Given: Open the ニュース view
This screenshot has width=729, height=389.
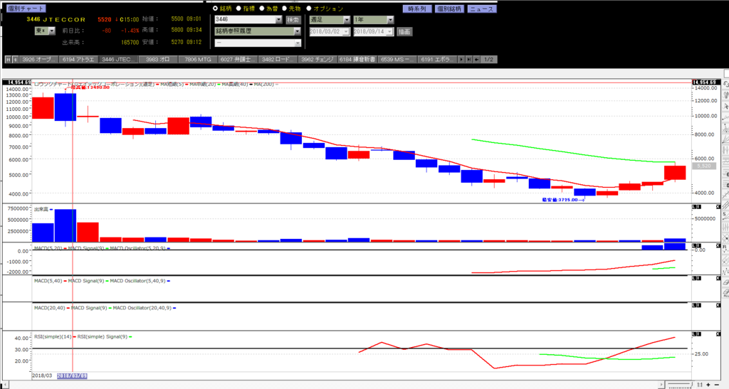Looking at the screenshot, I should click(482, 9).
